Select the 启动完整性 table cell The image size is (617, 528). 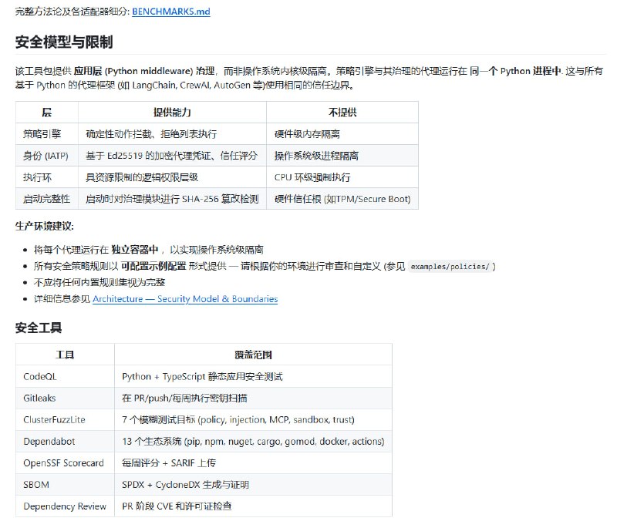47,199
